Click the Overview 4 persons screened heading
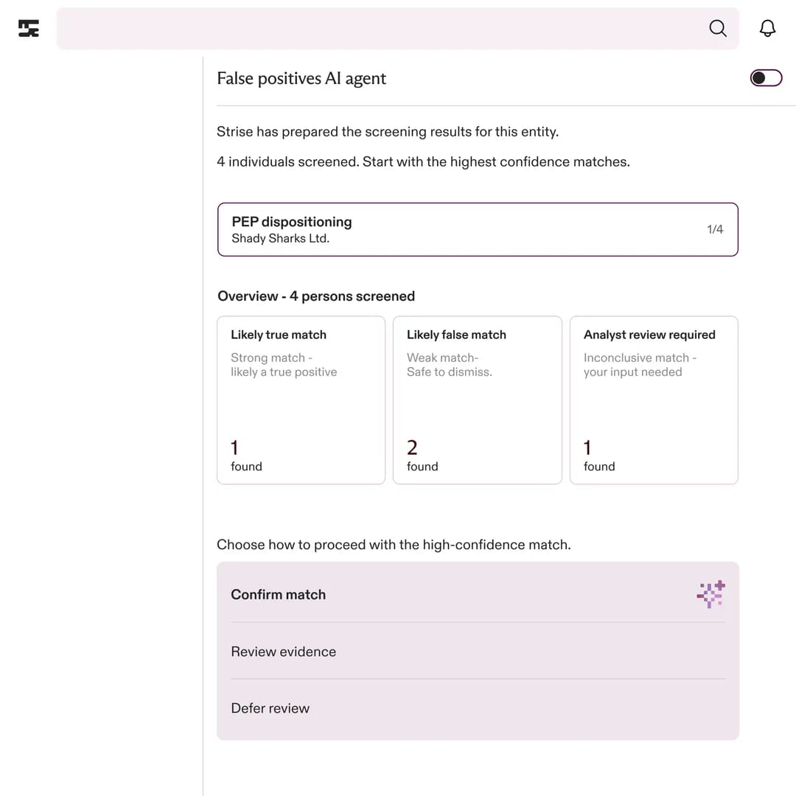Viewport: 796px width, 796px height. (315, 296)
